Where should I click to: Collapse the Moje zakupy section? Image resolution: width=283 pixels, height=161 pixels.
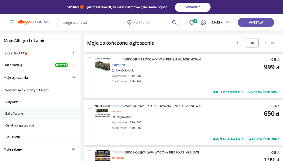click(x=73, y=149)
